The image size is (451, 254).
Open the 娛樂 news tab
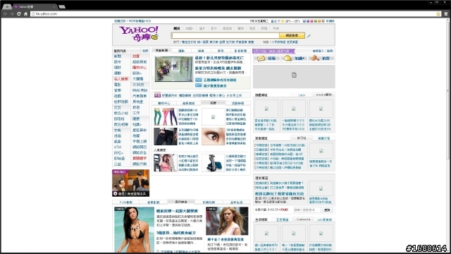click(201, 51)
